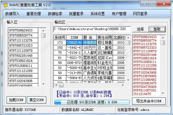Open the 批量套录 menu
The image size is (173, 115).
pyautogui.click(x=76, y=14)
